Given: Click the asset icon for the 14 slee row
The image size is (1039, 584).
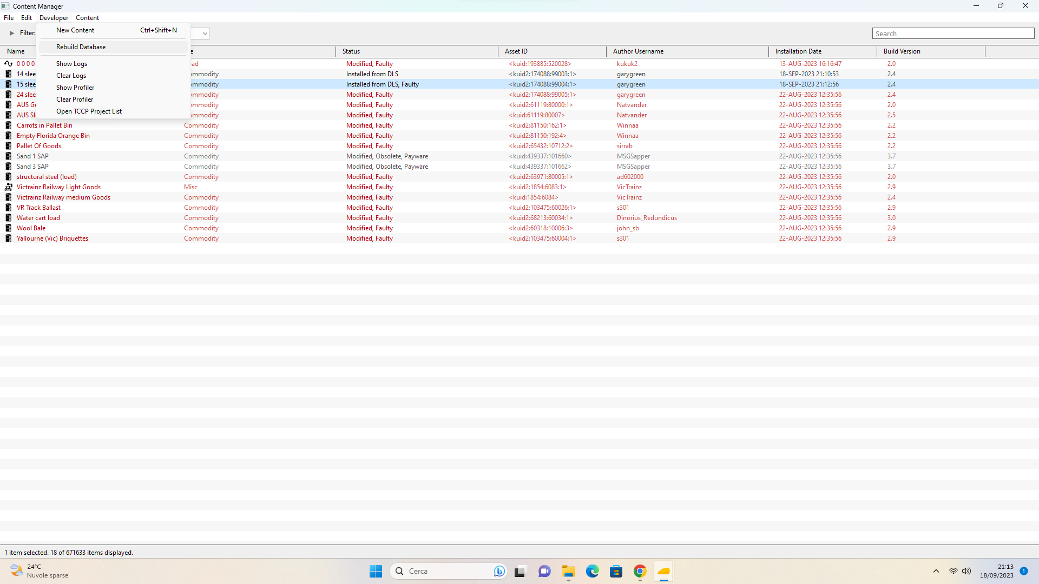Looking at the screenshot, I should (9, 74).
